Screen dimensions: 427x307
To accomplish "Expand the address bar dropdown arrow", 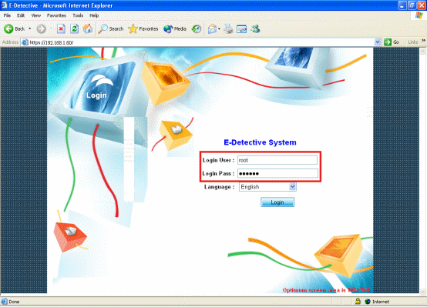I will (378, 42).
